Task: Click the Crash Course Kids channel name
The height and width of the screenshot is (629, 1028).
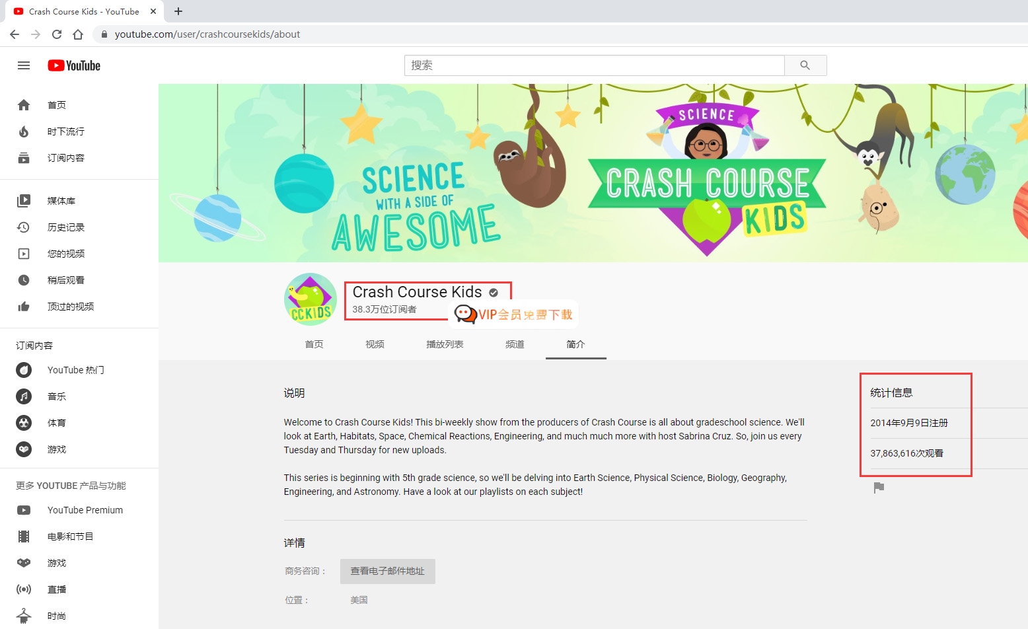Action: [x=417, y=292]
